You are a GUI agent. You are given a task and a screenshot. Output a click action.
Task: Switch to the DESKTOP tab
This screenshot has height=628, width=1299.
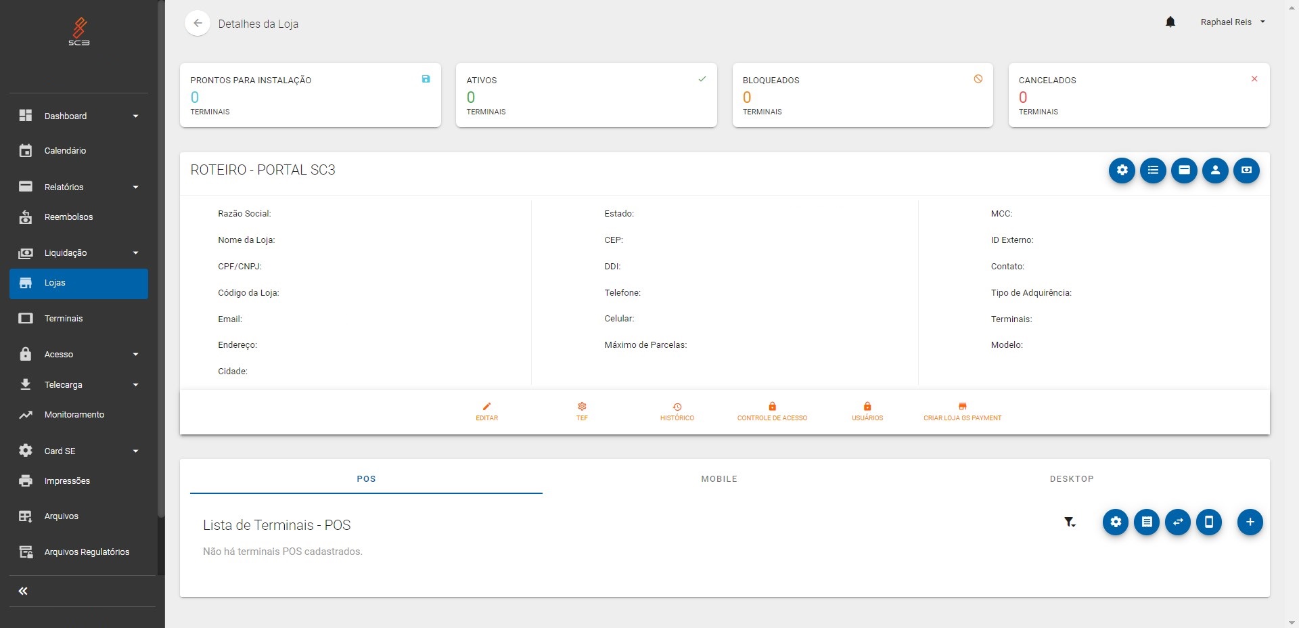coord(1071,478)
